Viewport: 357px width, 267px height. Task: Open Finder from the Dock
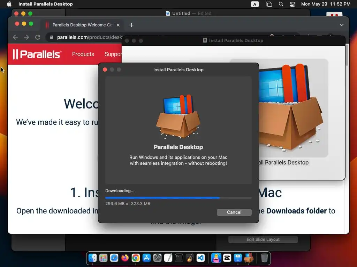point(92,258)
